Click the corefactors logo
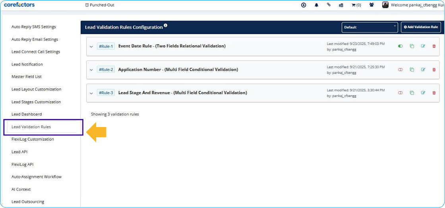 [19, 5]
